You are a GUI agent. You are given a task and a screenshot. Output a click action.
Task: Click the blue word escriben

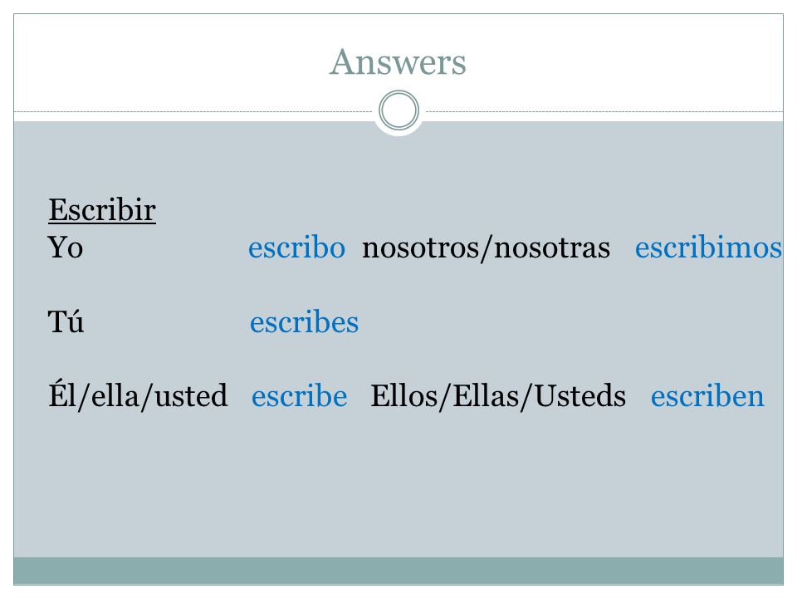click(707, 396)
